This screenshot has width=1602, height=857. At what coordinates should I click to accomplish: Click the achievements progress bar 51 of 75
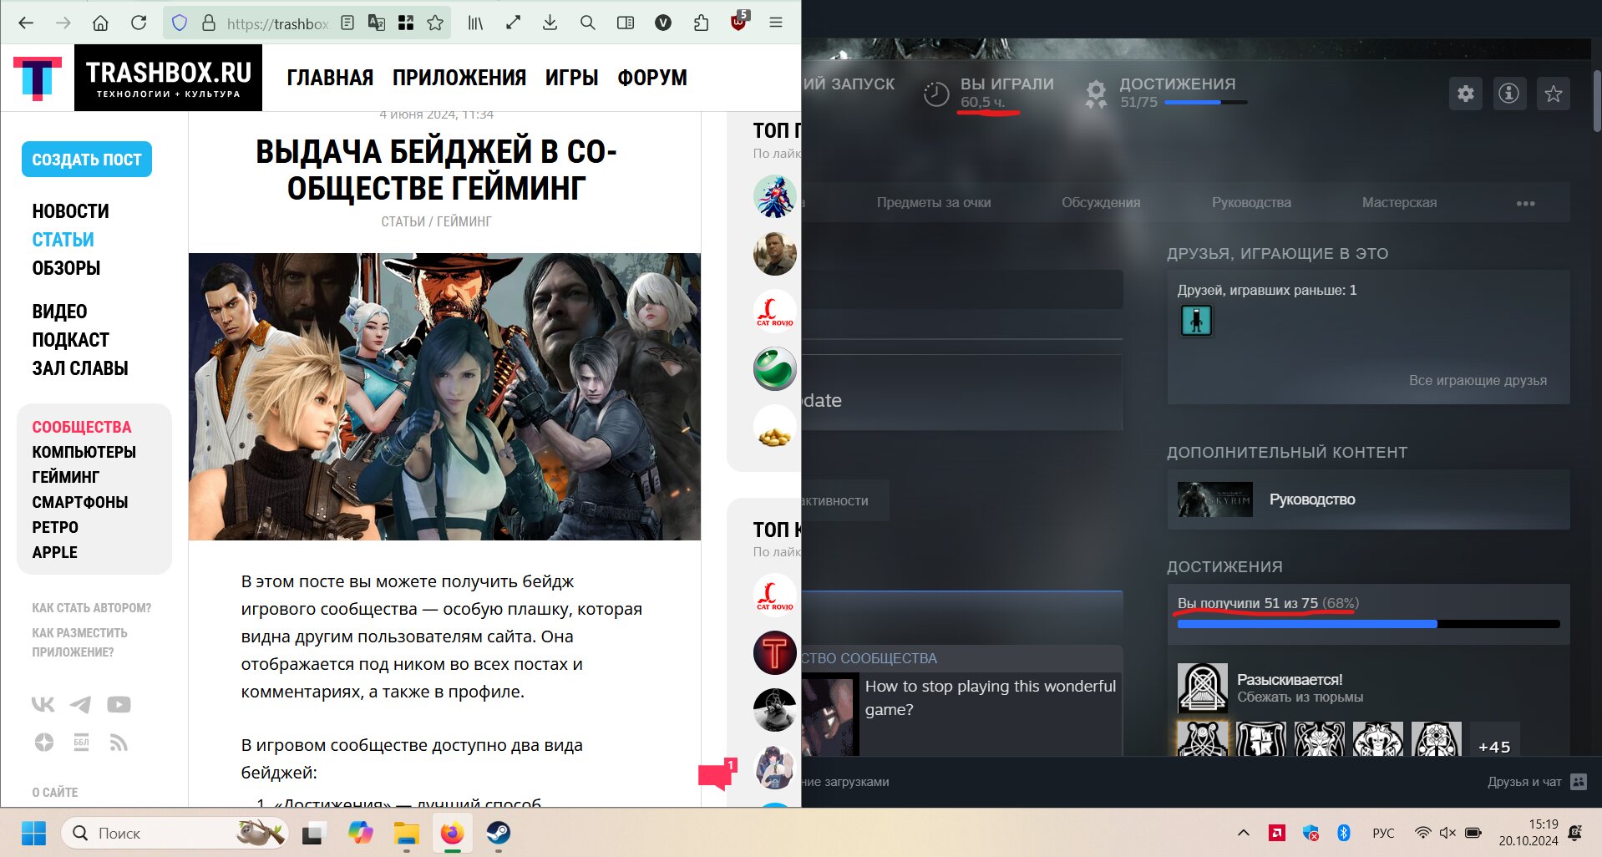pos(1367,624)
